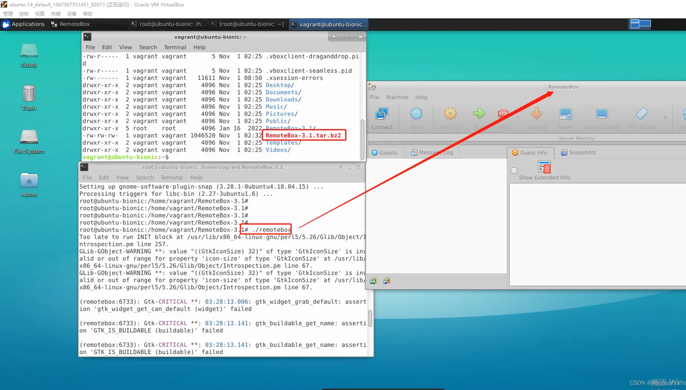Open the Trash desktop icon
The image size is (686, 390).
29,93
